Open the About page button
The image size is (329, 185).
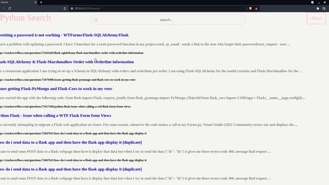316,18
